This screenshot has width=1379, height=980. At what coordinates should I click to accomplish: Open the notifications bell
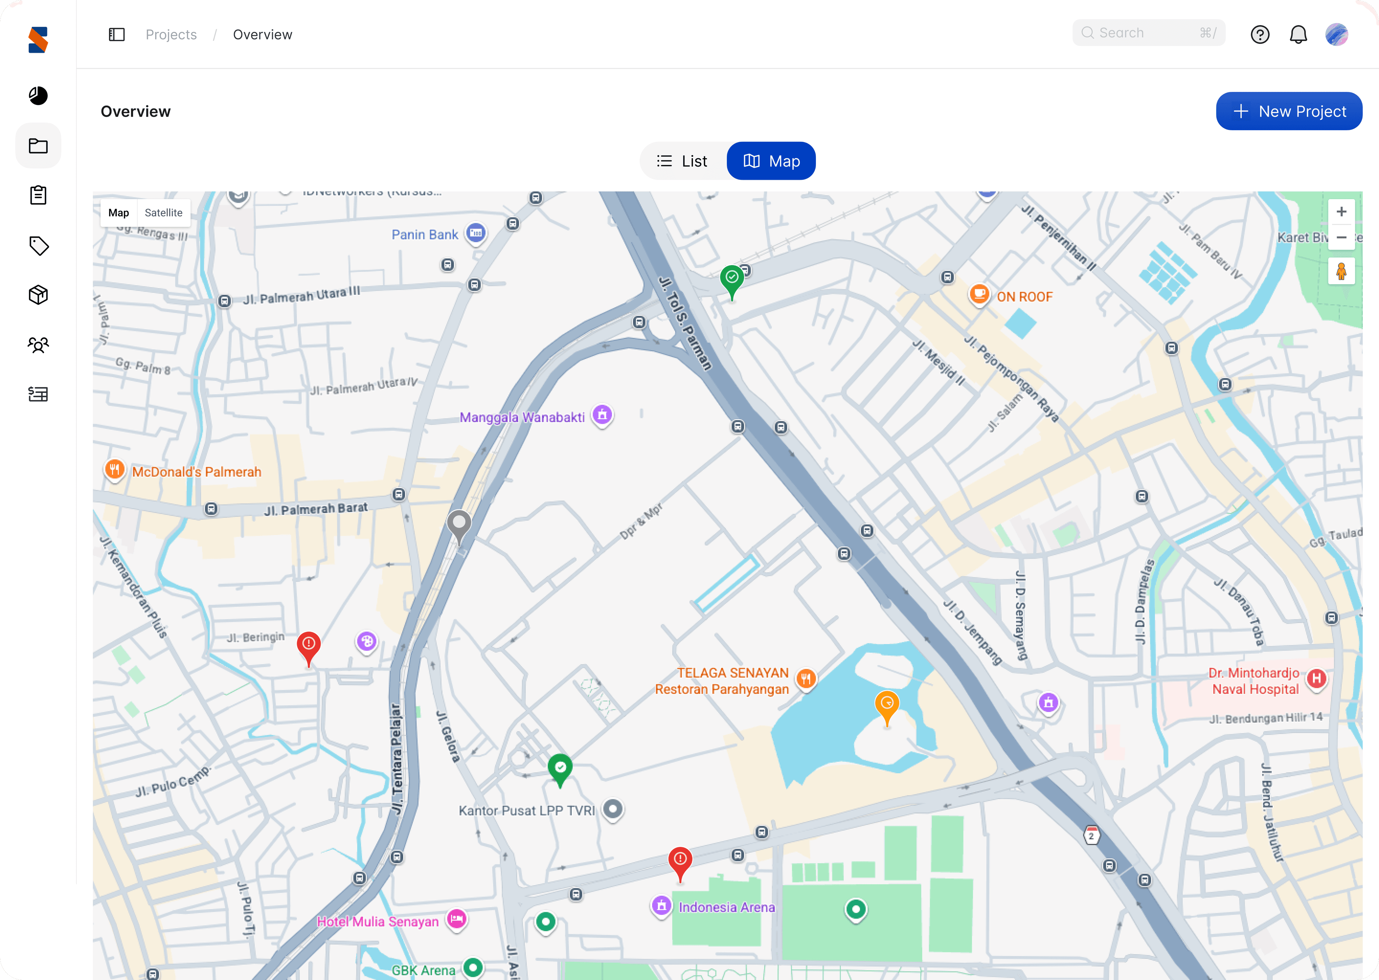click(1298, 34)
